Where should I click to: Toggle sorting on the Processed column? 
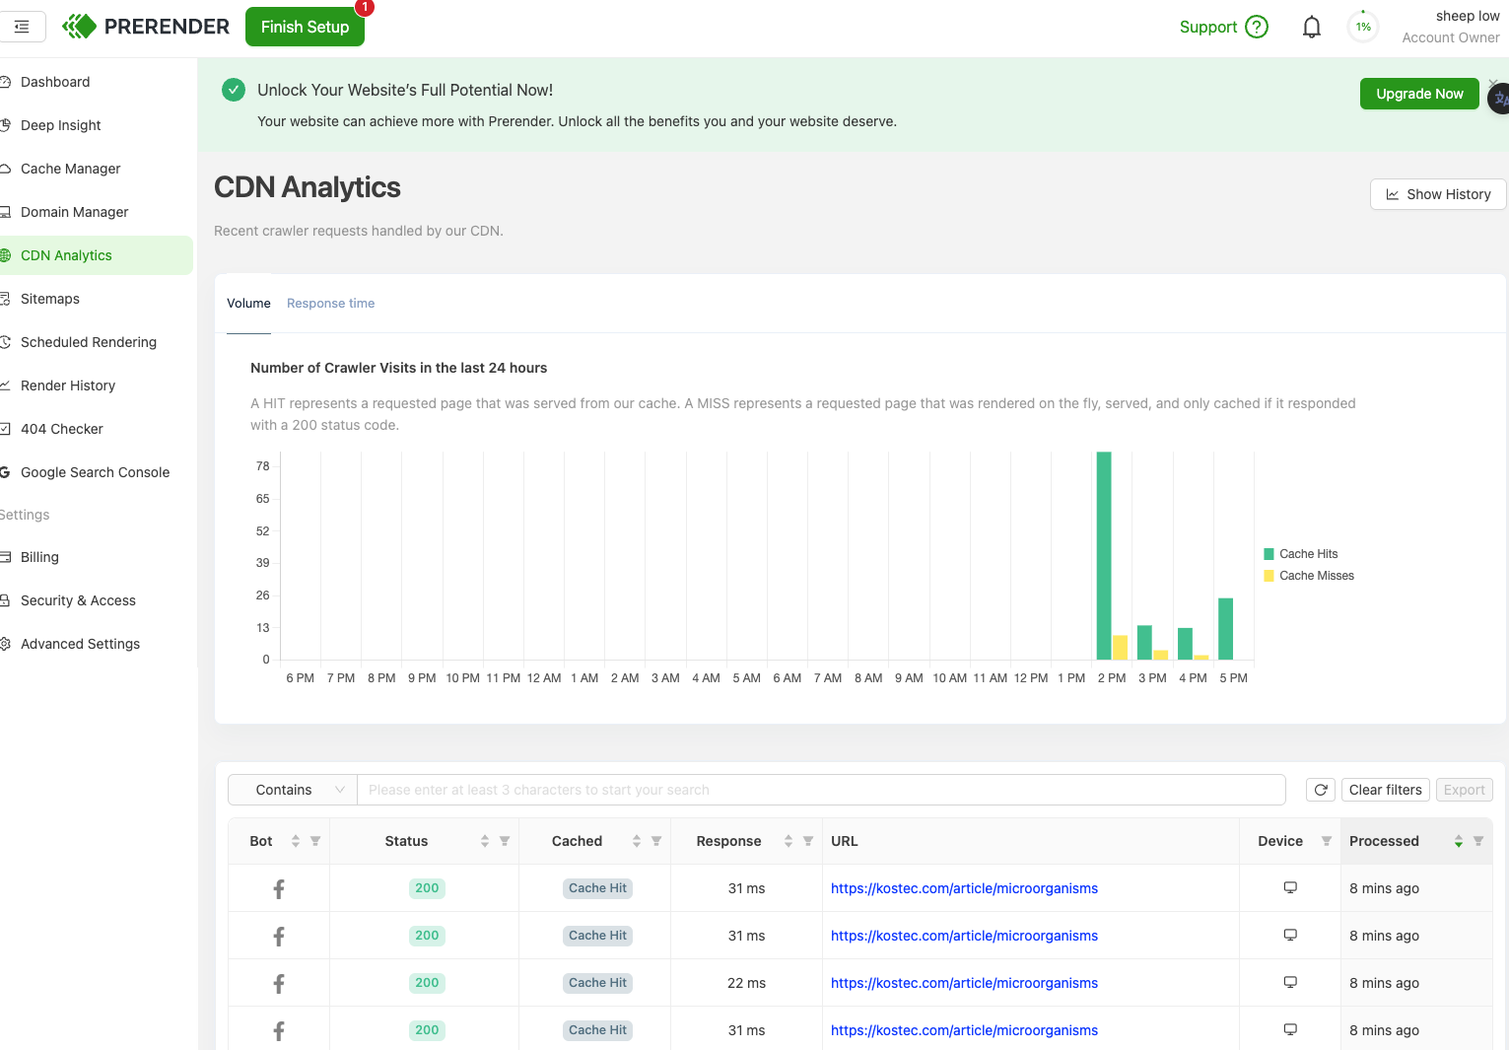(1459, 841)
